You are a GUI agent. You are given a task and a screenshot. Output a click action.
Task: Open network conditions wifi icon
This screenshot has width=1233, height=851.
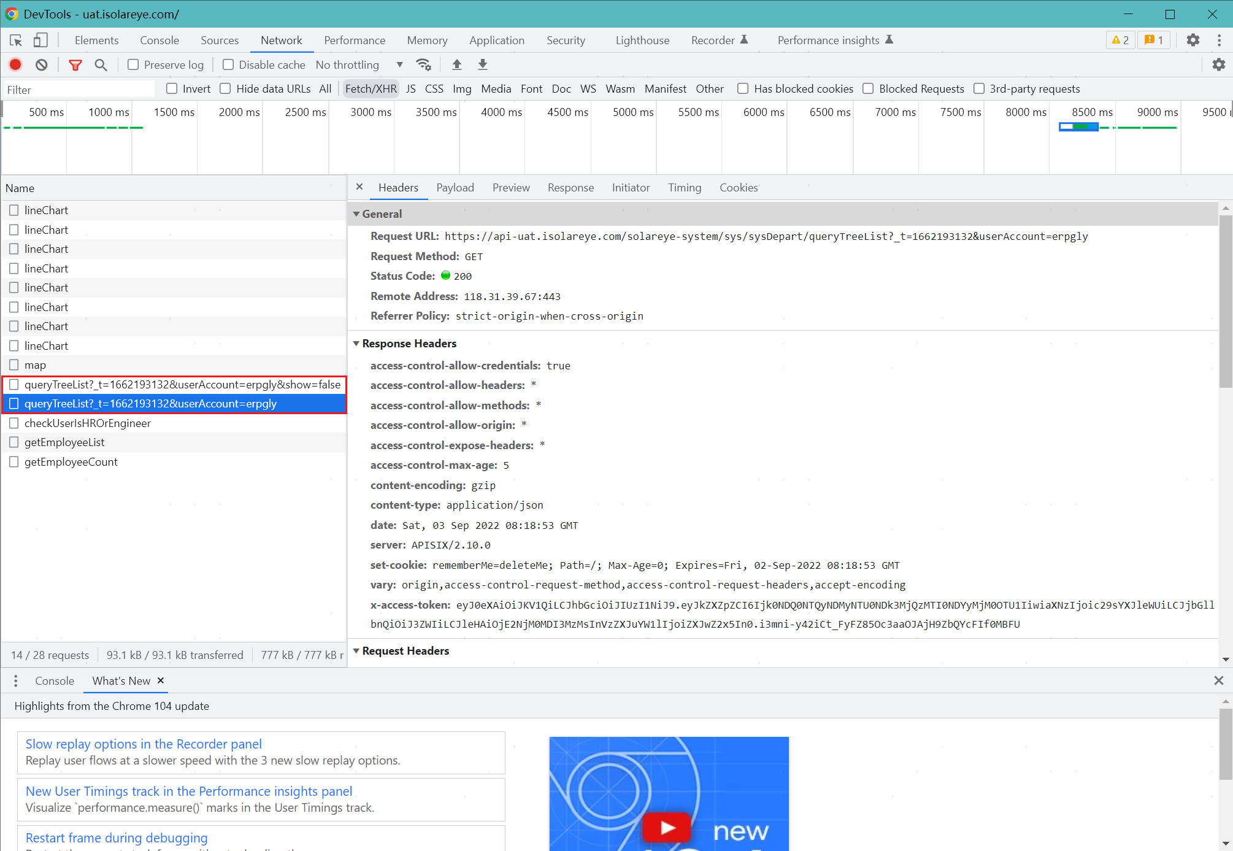click(423, 64)
